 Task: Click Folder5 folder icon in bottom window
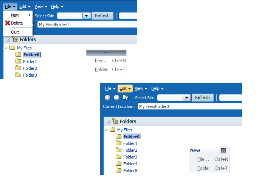(x=118, y=170)
